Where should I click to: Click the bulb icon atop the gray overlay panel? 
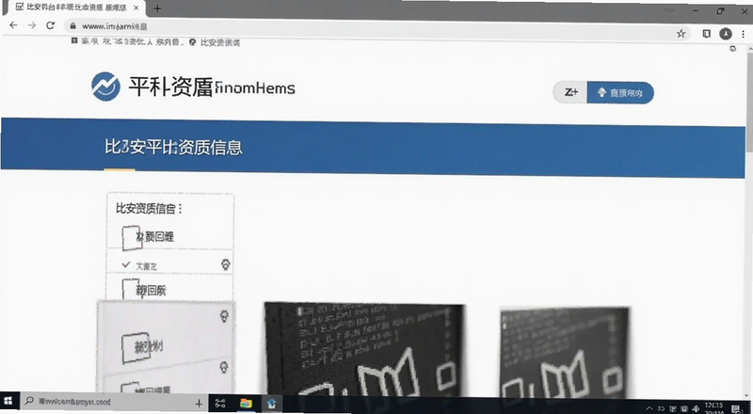[224, 315]
